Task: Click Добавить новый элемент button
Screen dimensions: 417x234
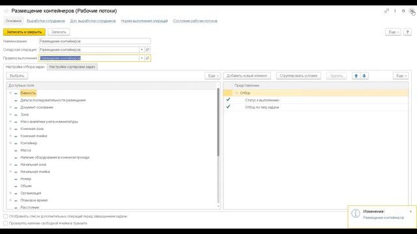Action: pyautogui.click(x=247, y=76)
